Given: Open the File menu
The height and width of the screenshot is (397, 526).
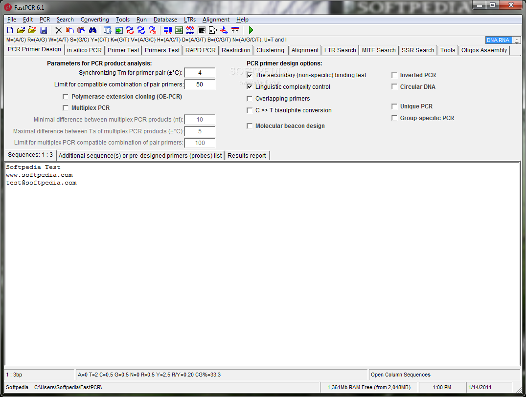Looking at the screenshot, I should 11,20.
